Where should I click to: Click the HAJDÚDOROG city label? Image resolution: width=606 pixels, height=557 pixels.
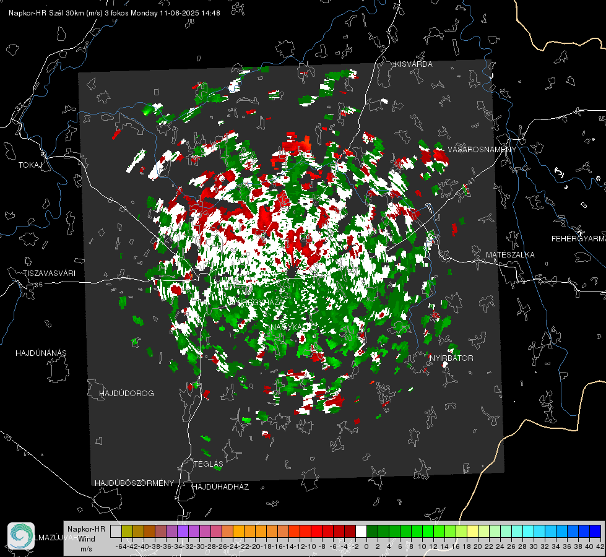(x=126, y=394)
